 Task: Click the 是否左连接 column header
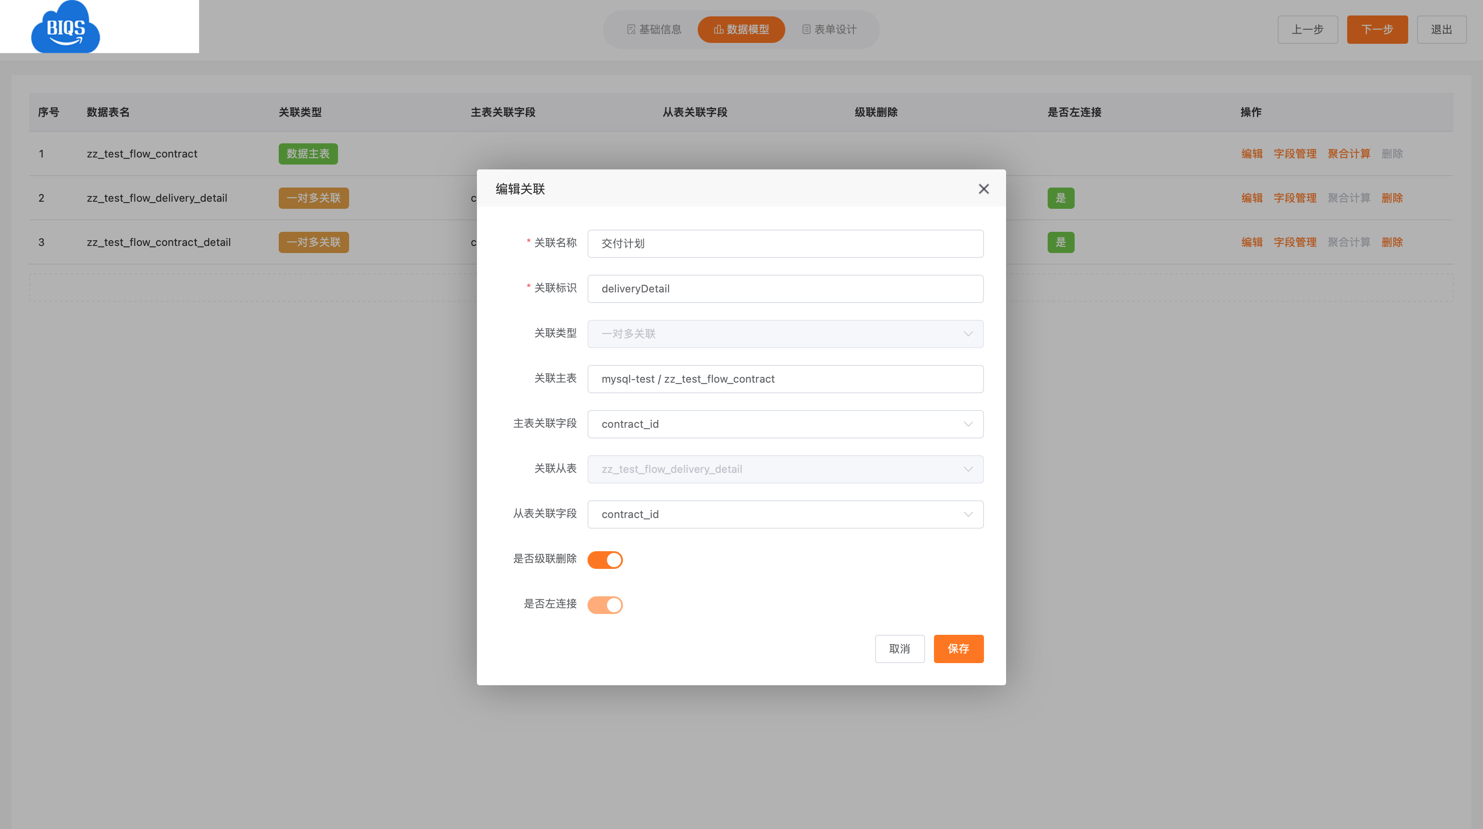(x=1074, y=112)
